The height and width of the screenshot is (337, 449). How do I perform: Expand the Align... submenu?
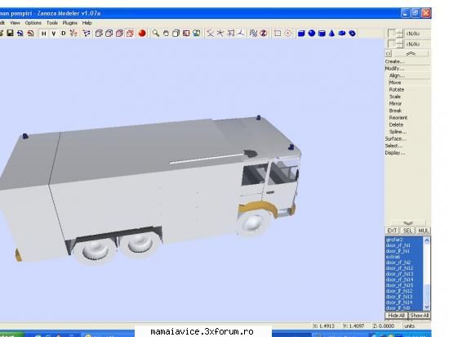[x=397, y=75]
